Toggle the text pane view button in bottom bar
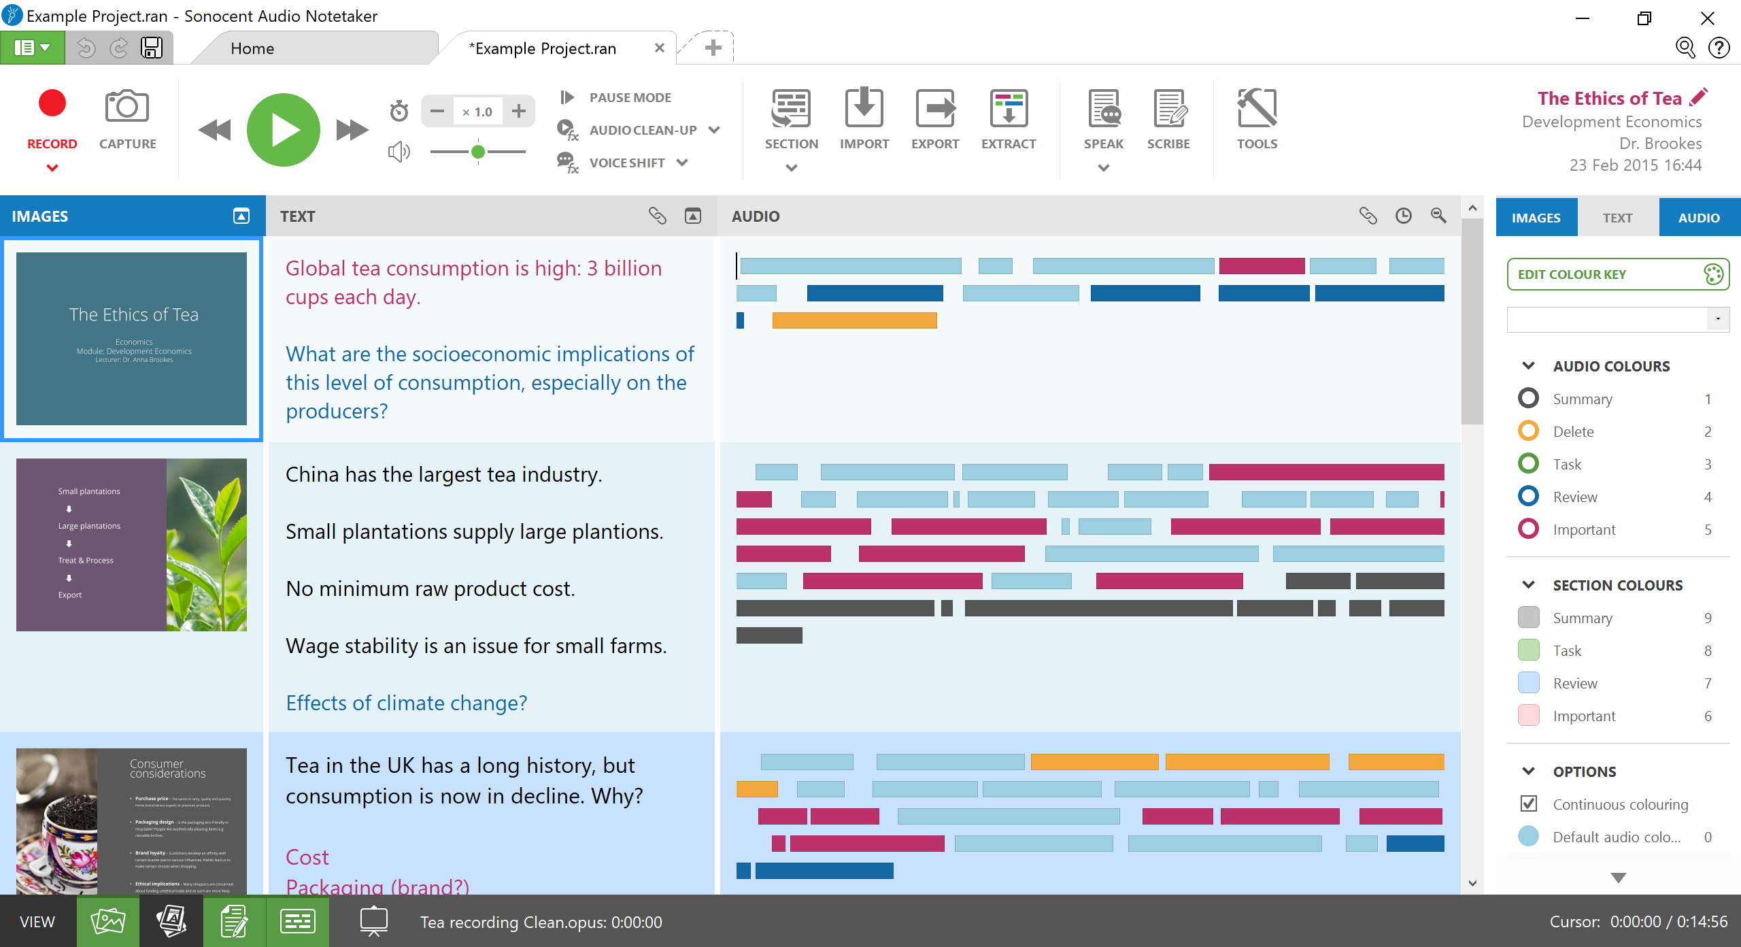The height and width of the screenshot is (947, 1741). 235,922
